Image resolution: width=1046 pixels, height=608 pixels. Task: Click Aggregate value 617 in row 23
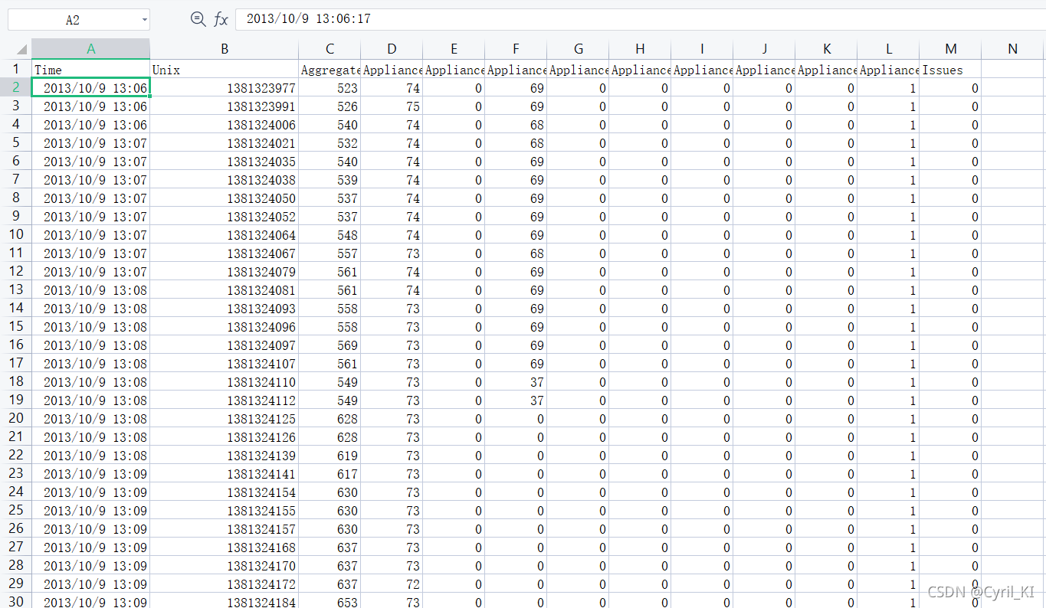[330, 474]
